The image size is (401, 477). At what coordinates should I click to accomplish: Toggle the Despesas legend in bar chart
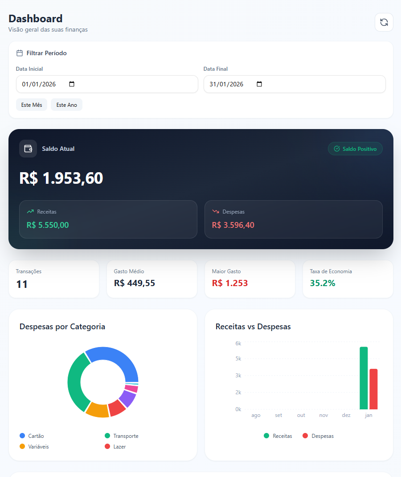318,436
